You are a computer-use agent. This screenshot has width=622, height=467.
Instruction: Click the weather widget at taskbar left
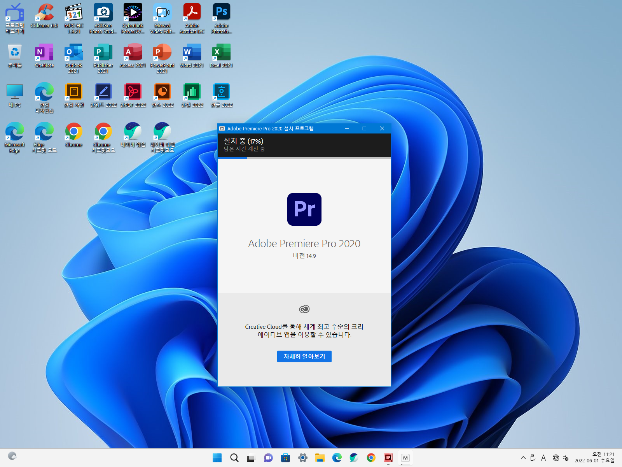coord(12,456)
